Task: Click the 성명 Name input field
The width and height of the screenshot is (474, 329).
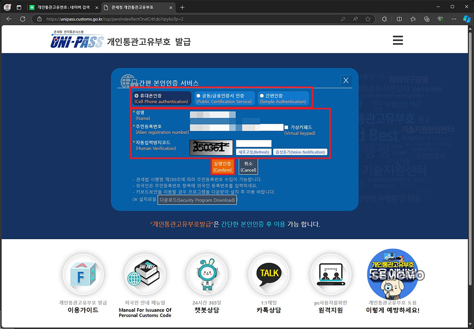Action: click(x=213, y=115)
